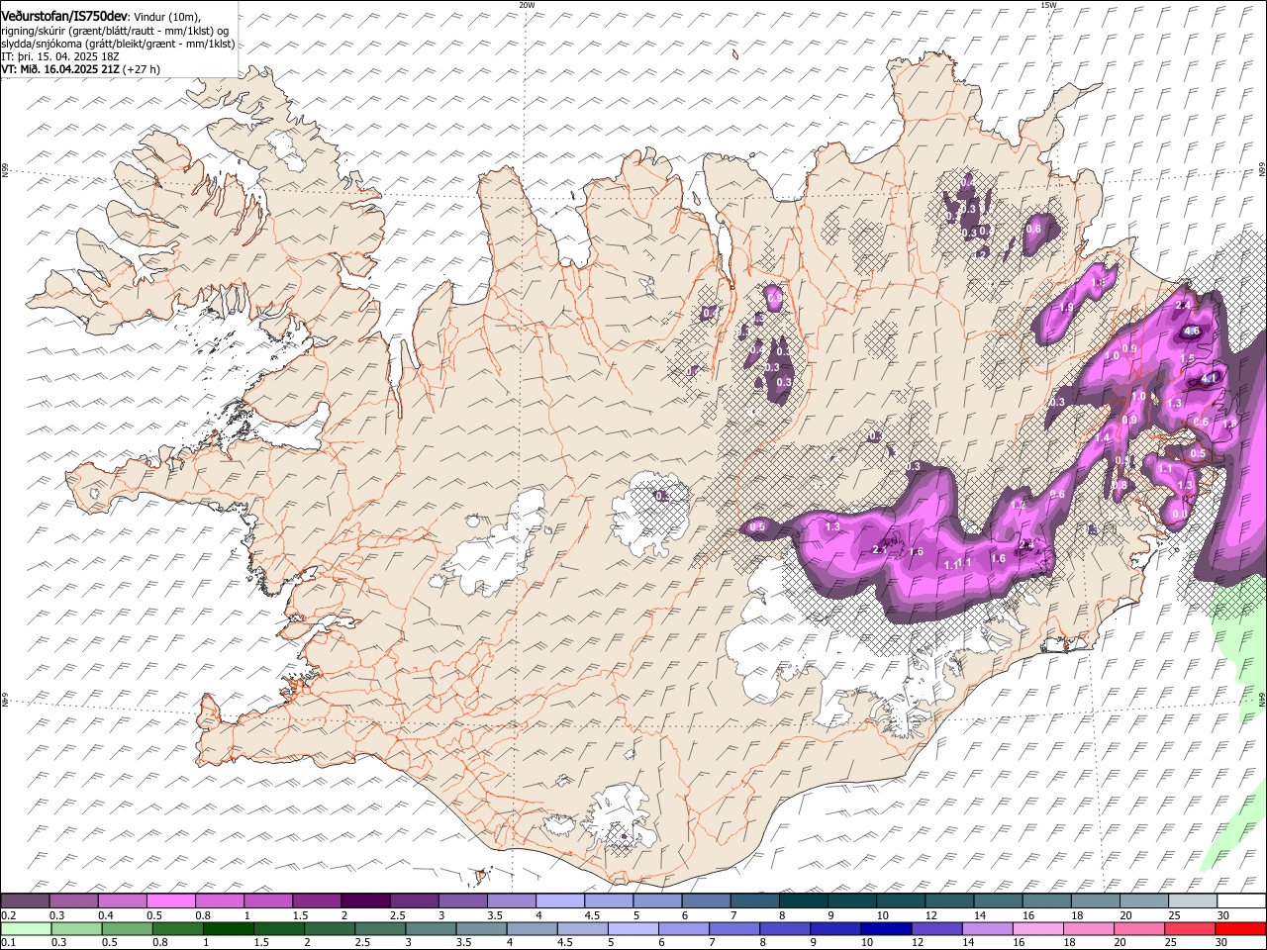Click the 2.1 precipitation value on the map
This screenshot has width=1267, height=950.
[x=880, y=549]
